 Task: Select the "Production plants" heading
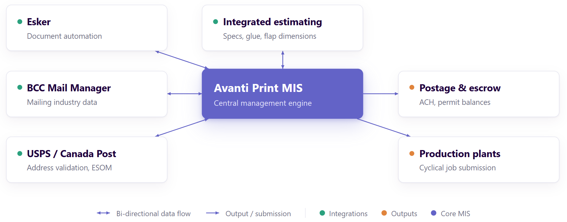pos(460,154)
